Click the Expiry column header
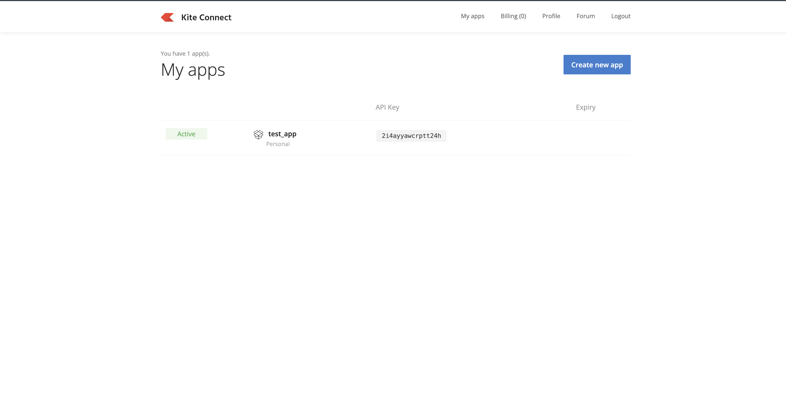Image resolution: width=786 pixels, height=398 pixels. point(586,108)
